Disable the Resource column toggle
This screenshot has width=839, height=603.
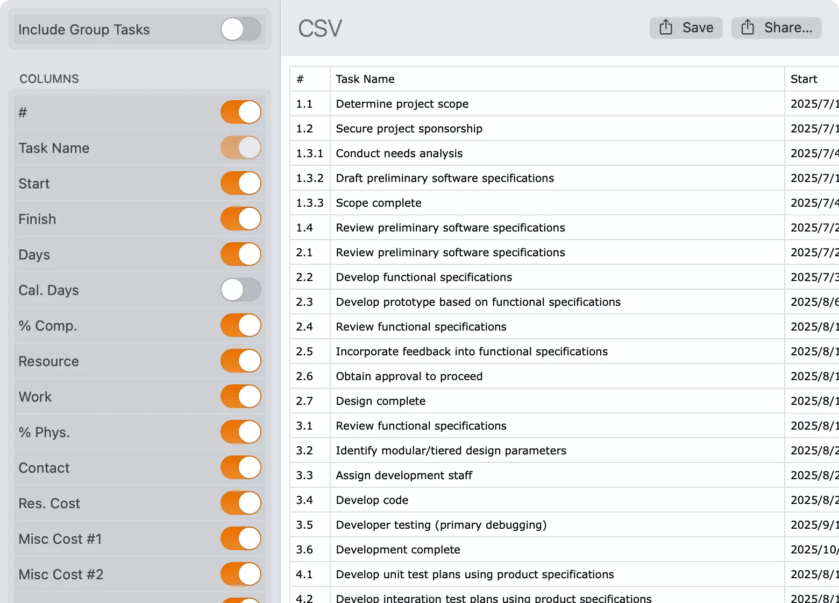240,361
